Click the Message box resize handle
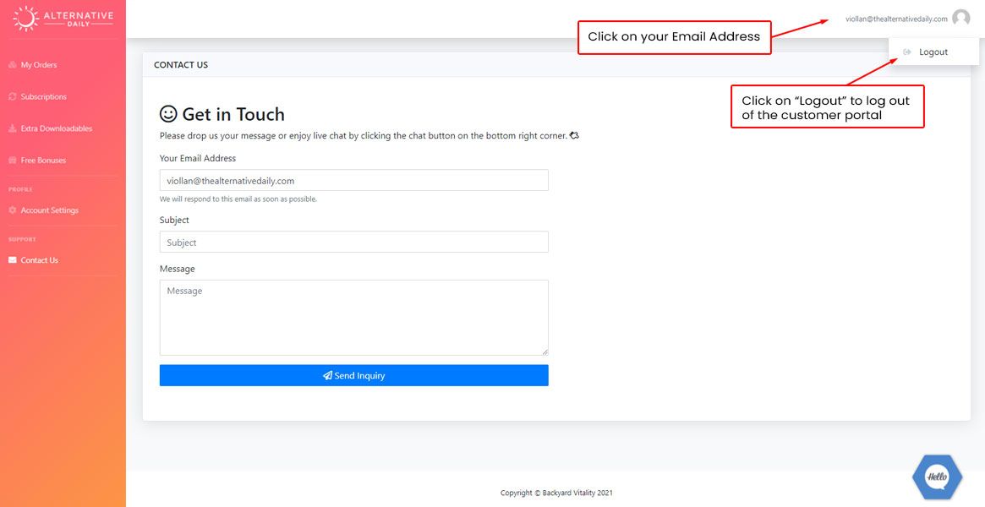This screenshot has width=985, height=507. 544,352
